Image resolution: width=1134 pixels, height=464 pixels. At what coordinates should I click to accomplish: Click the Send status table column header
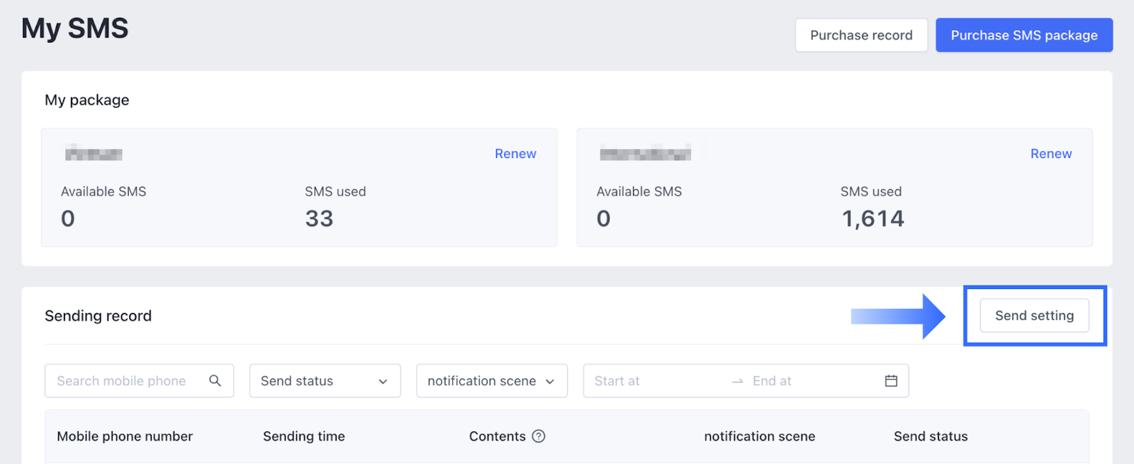931,436
